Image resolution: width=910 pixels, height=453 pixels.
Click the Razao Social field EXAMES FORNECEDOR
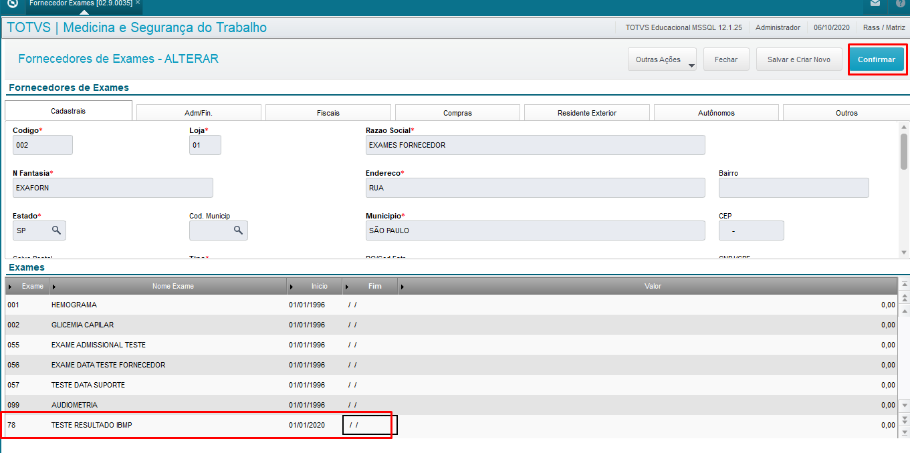coord(536,145)
